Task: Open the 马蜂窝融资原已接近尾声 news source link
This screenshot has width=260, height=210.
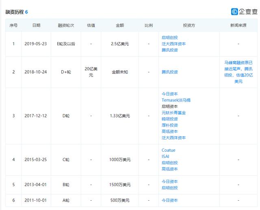Action: point(238,72)
